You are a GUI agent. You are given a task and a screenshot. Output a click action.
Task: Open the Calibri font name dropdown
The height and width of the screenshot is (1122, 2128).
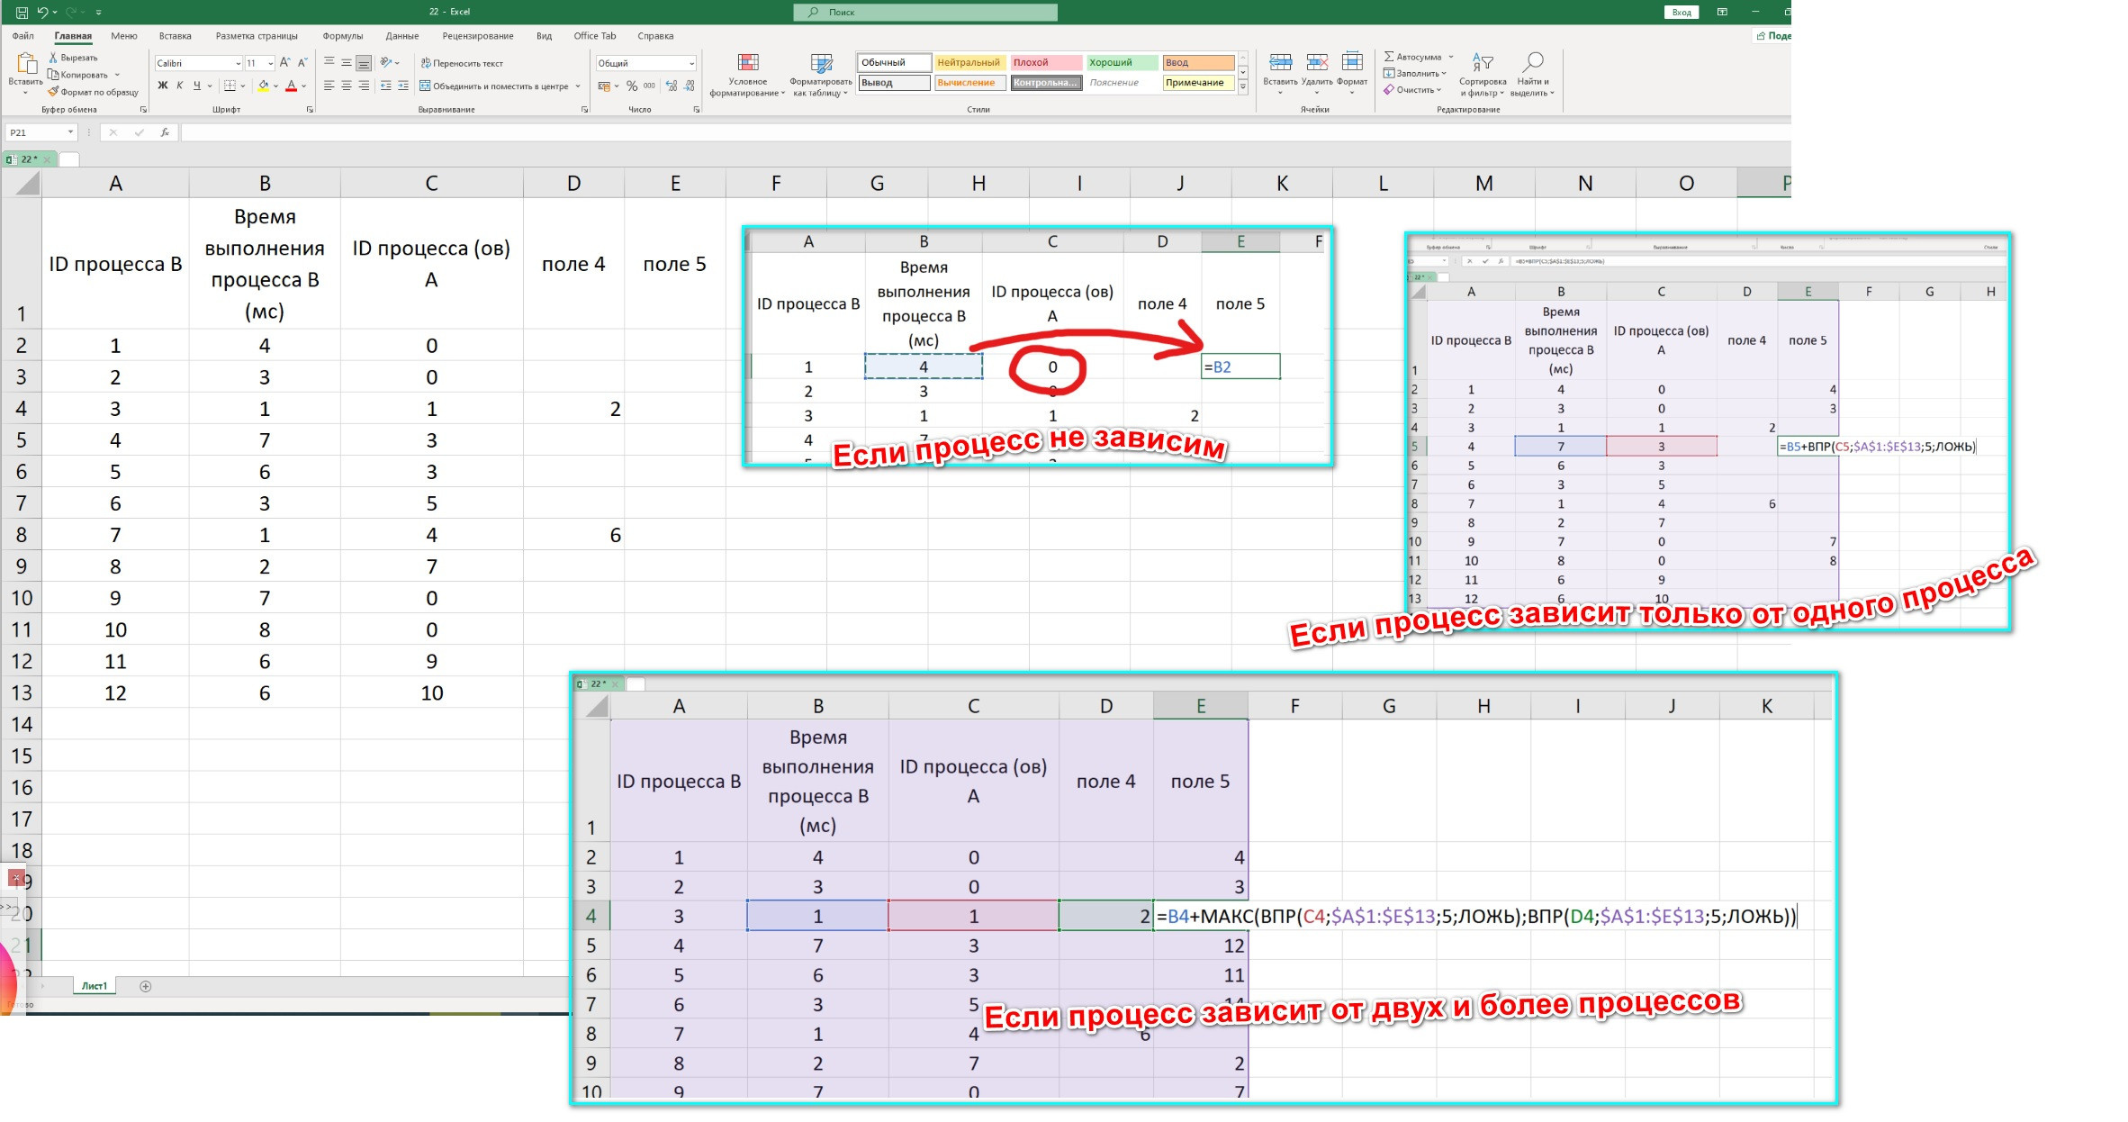pyautogui.click(x=238, y=63)
